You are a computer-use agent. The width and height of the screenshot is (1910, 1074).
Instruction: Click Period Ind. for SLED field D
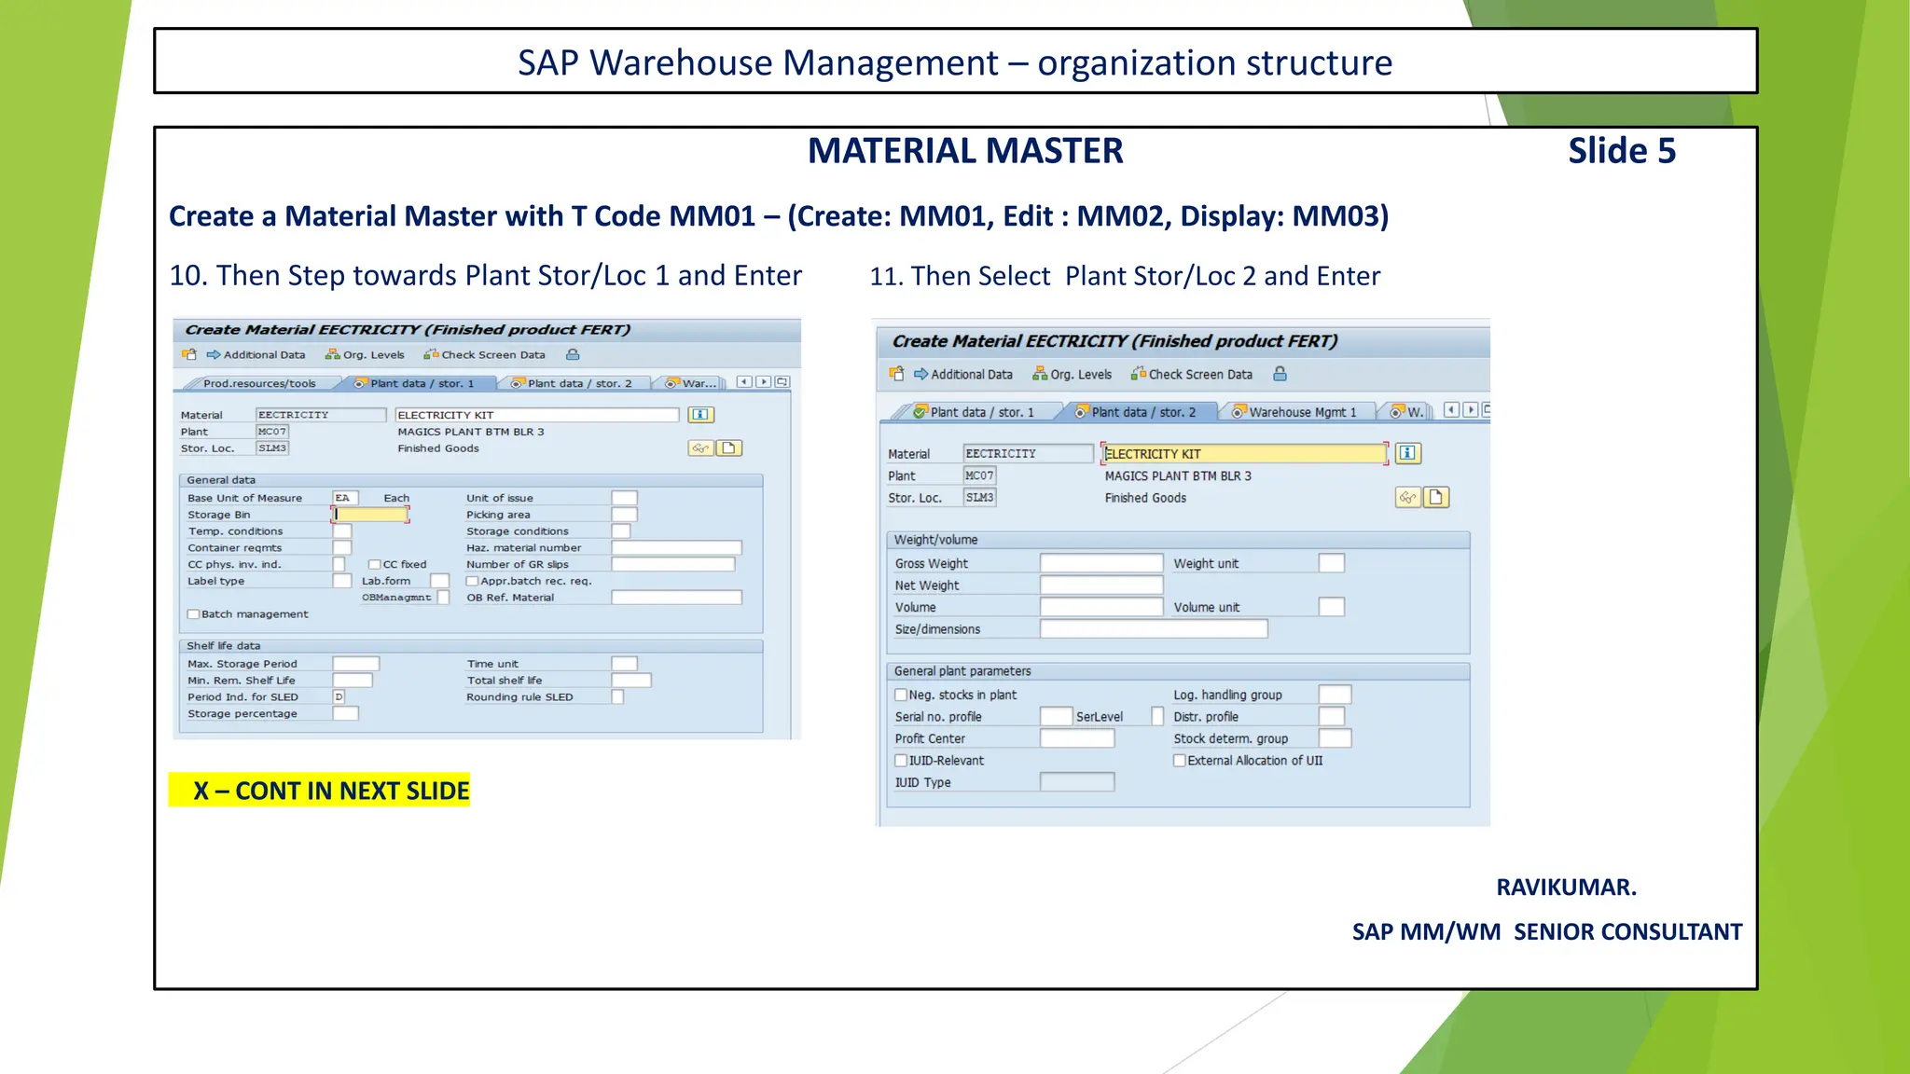339,697
